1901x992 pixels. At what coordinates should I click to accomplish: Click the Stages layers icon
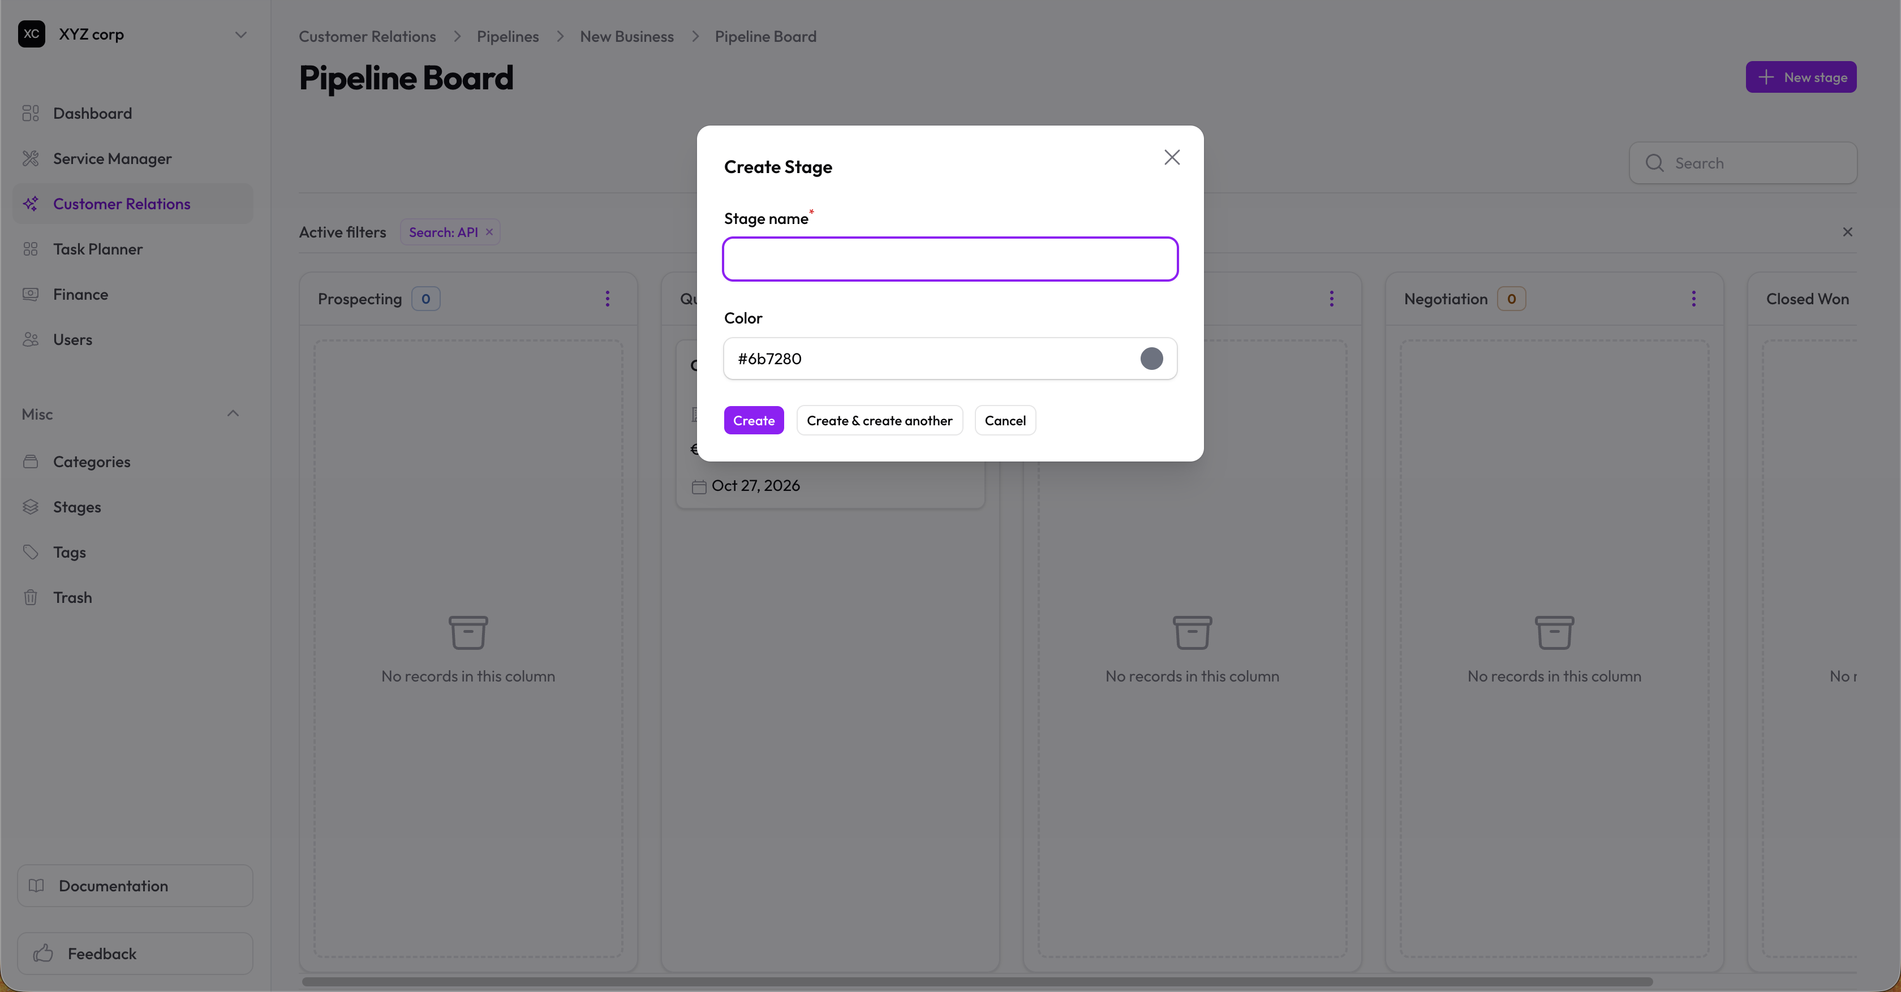[x=30, y=507]
